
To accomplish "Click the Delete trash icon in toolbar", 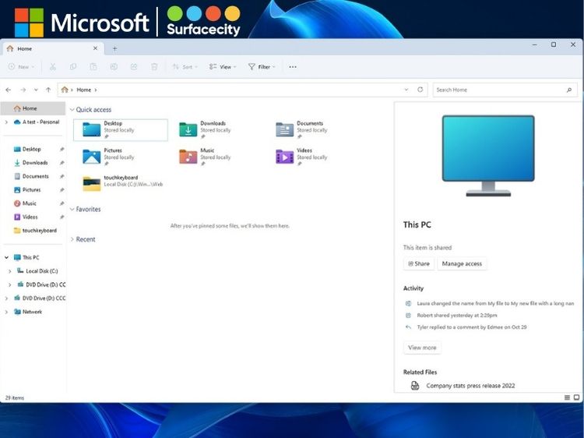I will point(154,67).
